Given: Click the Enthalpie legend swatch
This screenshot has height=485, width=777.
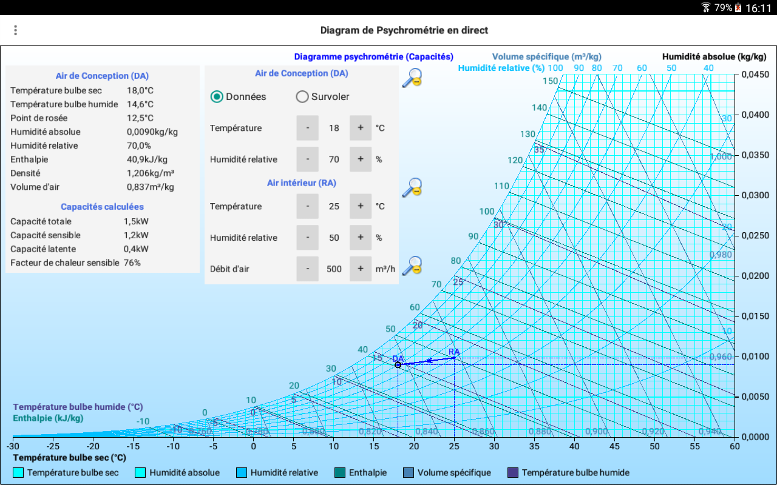Looking at the screenshot, I should (339, 473).
